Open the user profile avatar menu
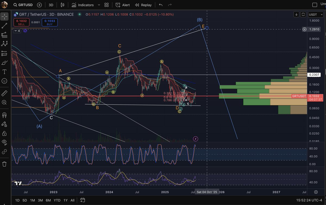326x205 pixels. 4,4
